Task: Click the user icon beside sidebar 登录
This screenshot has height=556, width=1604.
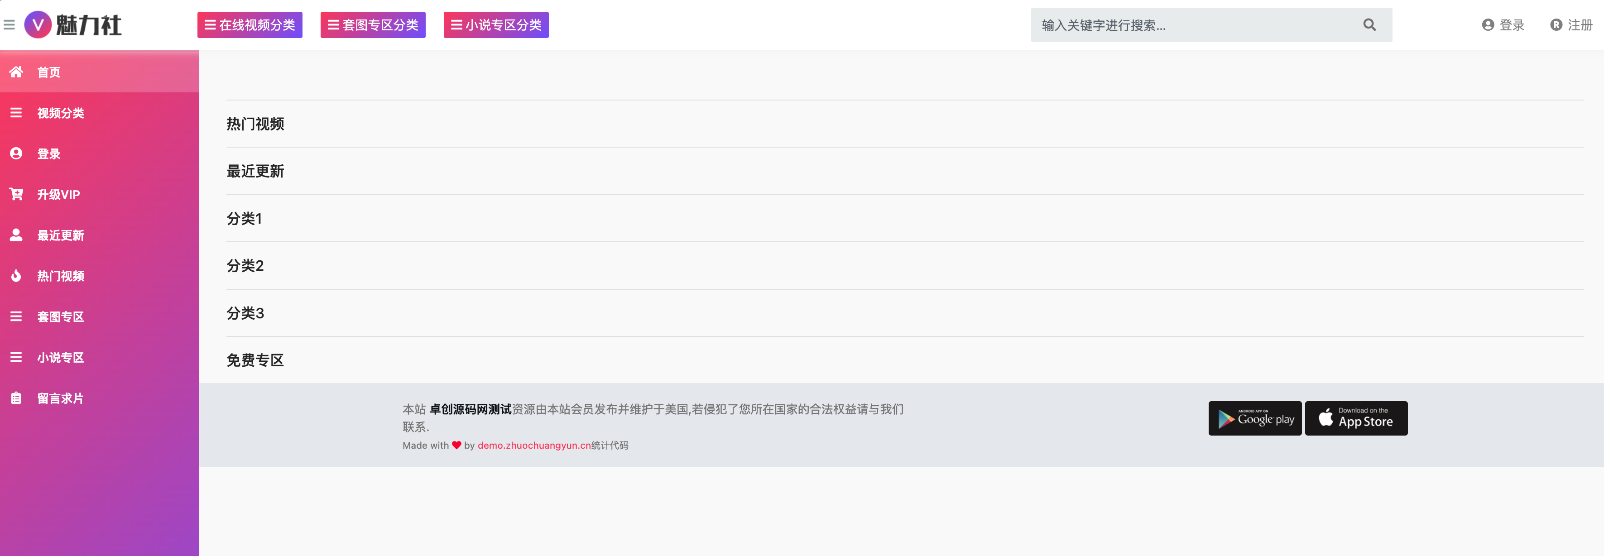Action: click(x=16, y=154)
